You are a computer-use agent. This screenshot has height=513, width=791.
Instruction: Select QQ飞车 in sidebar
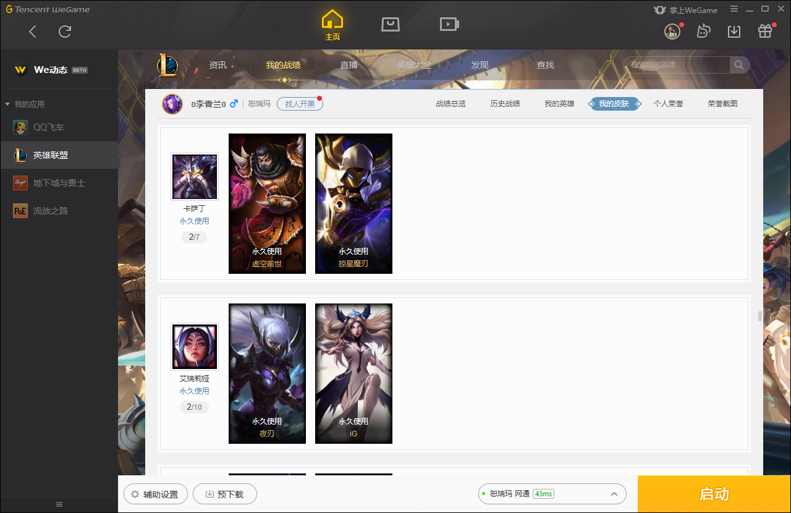click(x=59, y=127)
